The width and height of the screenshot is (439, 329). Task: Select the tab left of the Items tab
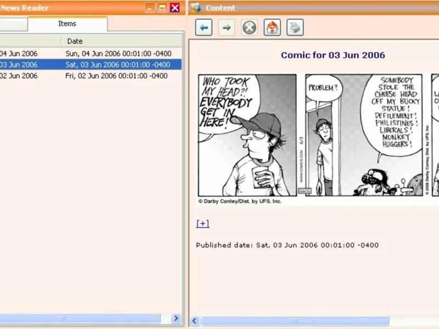click(13, 25)
